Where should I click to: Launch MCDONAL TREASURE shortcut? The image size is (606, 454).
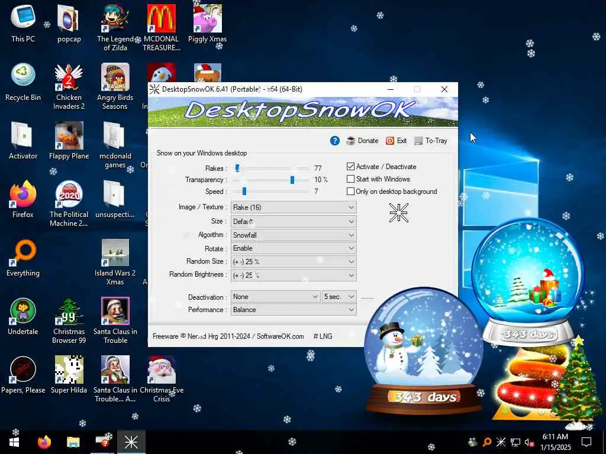161,27
